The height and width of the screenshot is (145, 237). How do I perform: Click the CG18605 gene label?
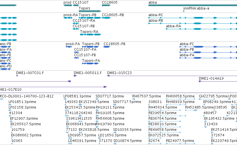point(110,3)
